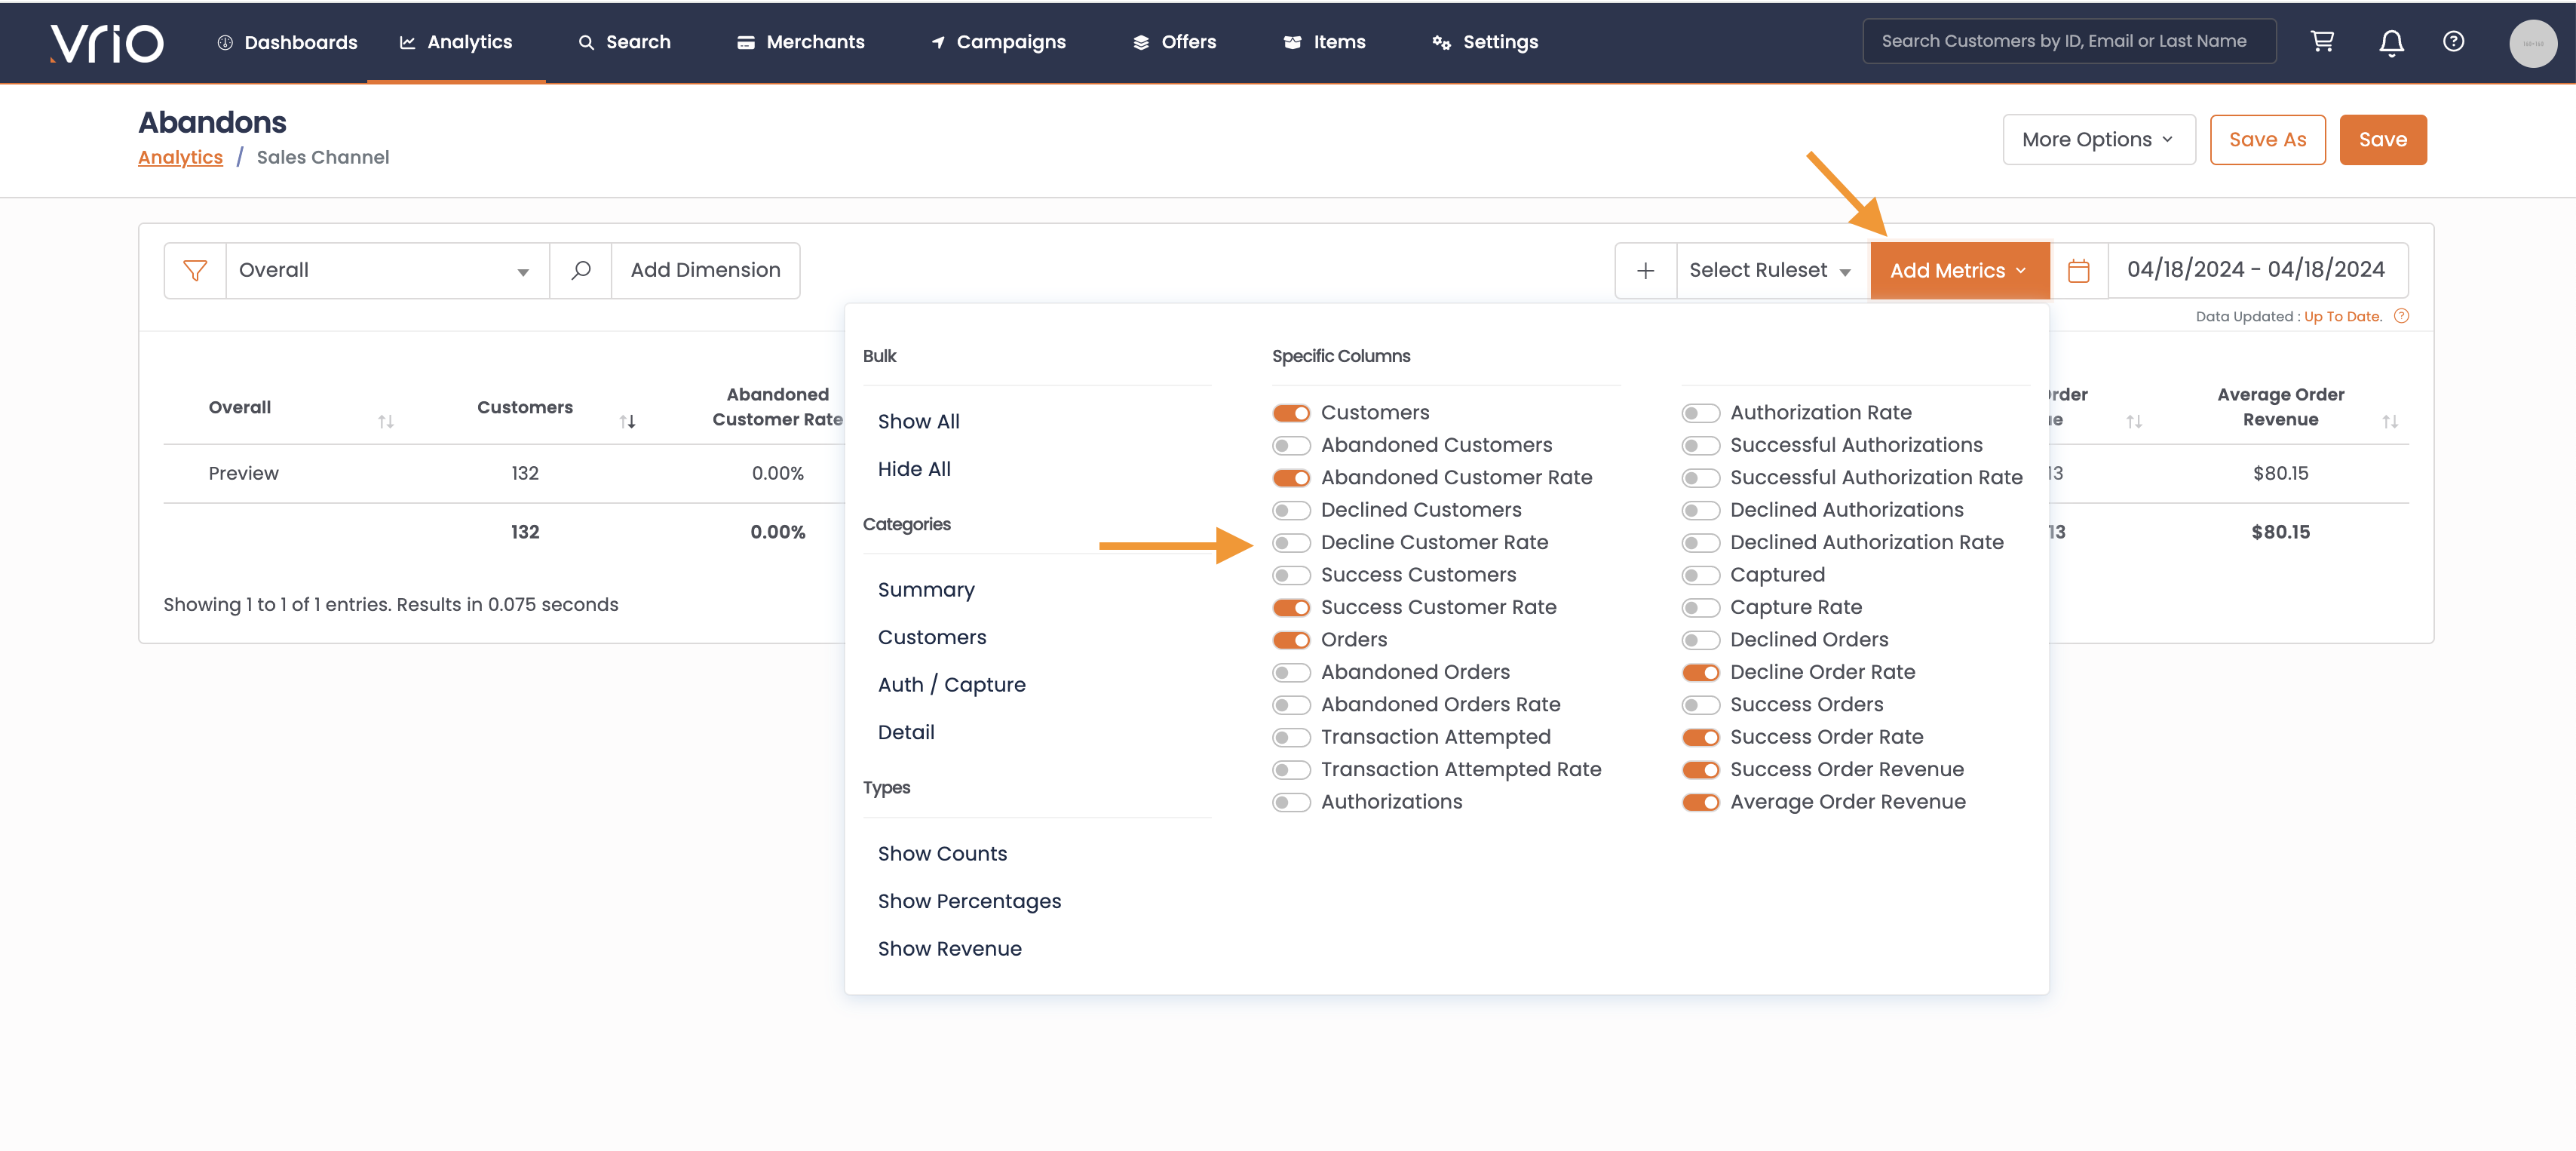Open the calendar date picker icon
Image resolution: width=2576 pixels, height=1151 pixels.
(x=2079, y=271)
